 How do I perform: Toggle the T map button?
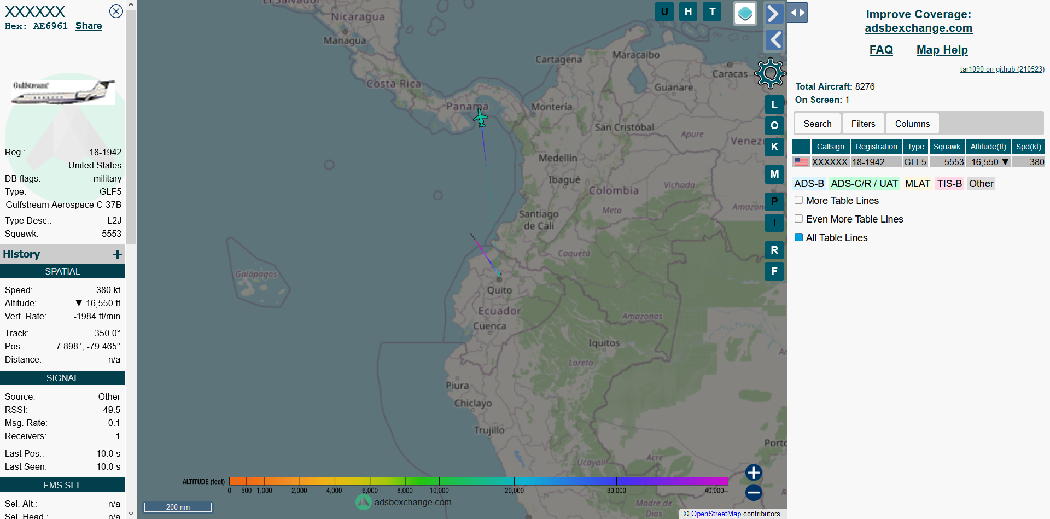coord(712,11)
